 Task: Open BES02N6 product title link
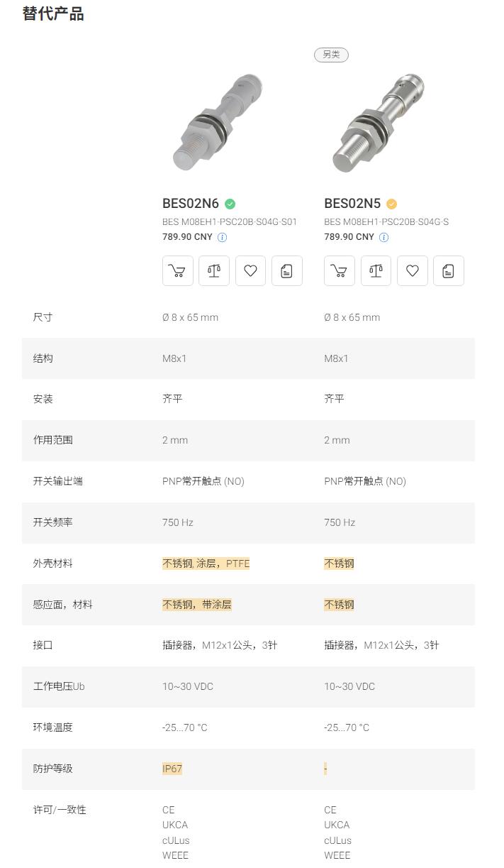coord(191,204)
